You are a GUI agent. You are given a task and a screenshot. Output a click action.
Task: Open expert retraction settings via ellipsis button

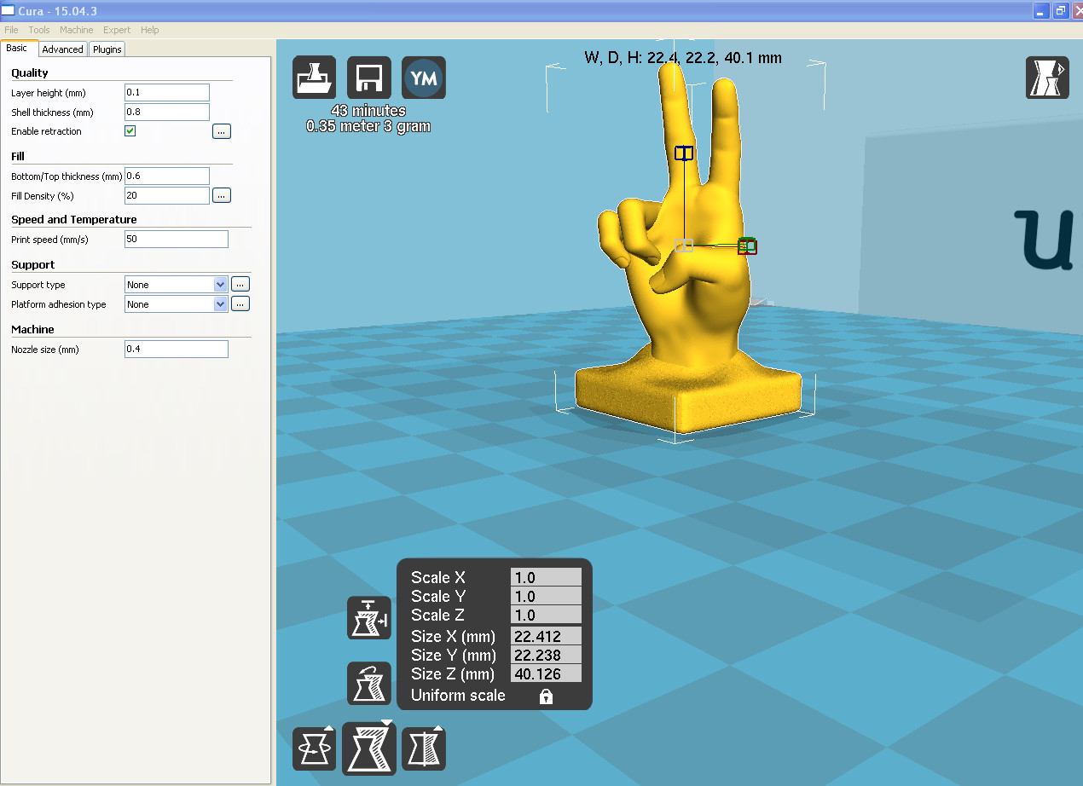(x=221, y=130)
